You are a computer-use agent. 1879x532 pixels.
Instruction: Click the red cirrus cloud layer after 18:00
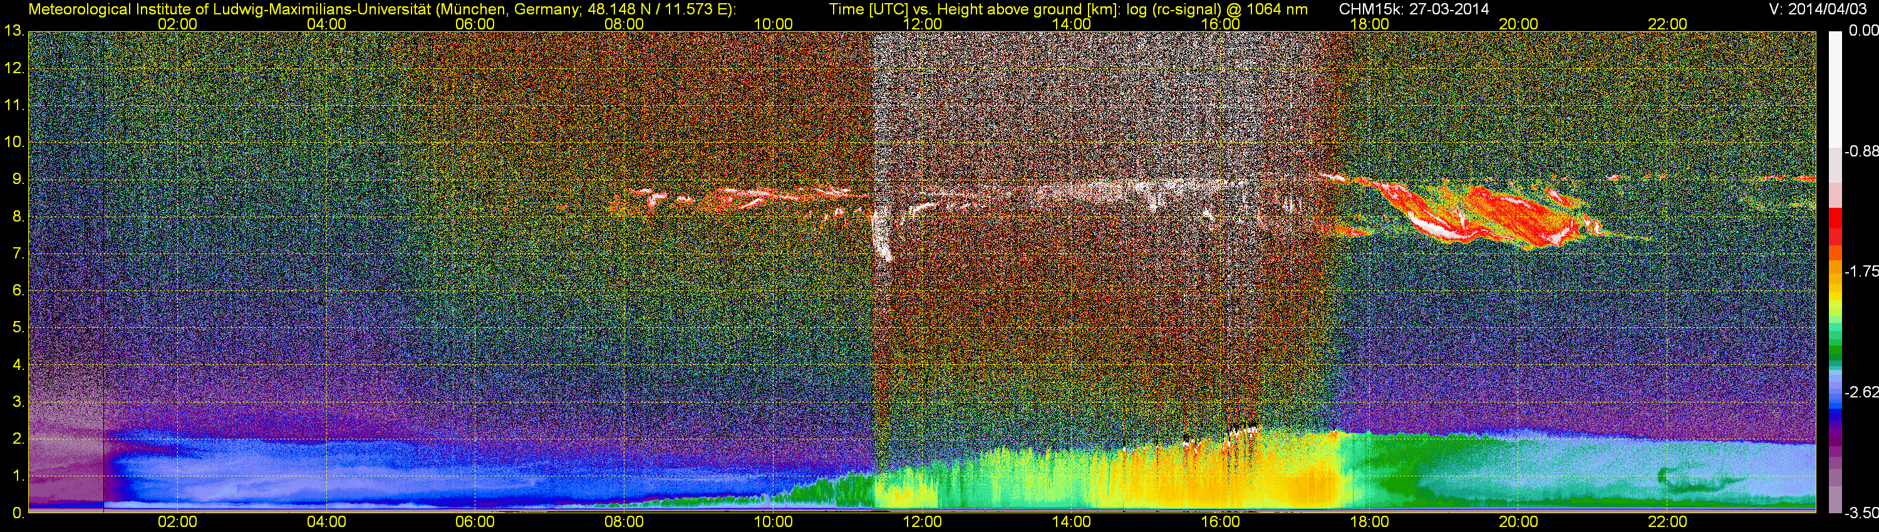[x=1488, y=215]
